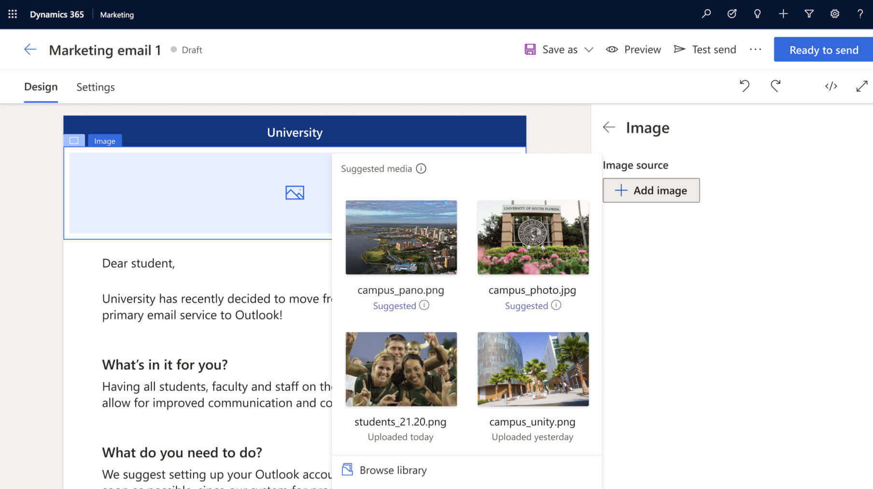
Task: Expand the Save as dropdown chevron
Action: (589, 50)
